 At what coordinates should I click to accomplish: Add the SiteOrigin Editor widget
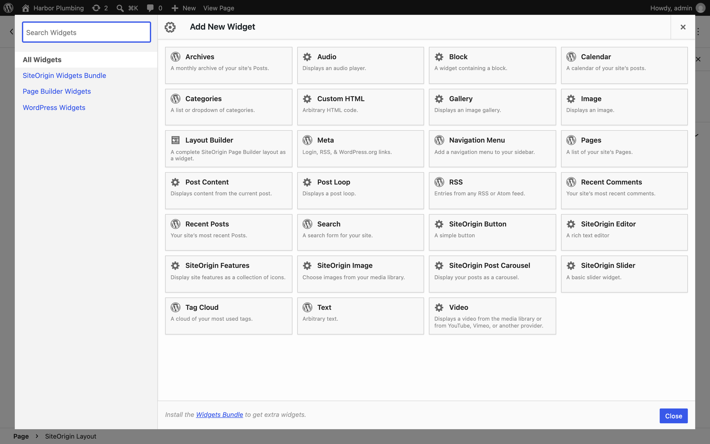pyautogui.click(x=624, y=232)
